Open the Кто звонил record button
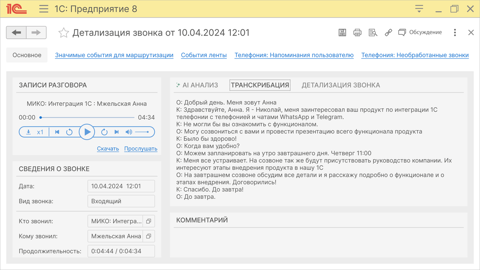480x270 pixels. coord(148,221)
